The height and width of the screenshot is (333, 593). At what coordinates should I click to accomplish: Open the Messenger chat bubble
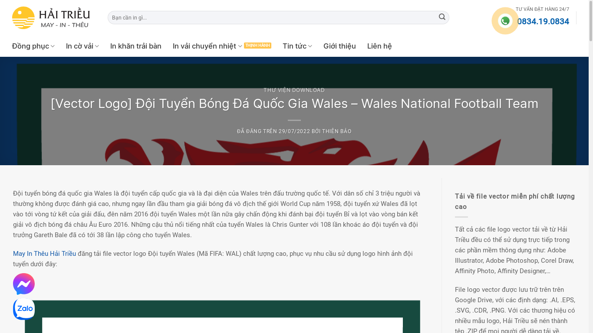pos(24,284)
